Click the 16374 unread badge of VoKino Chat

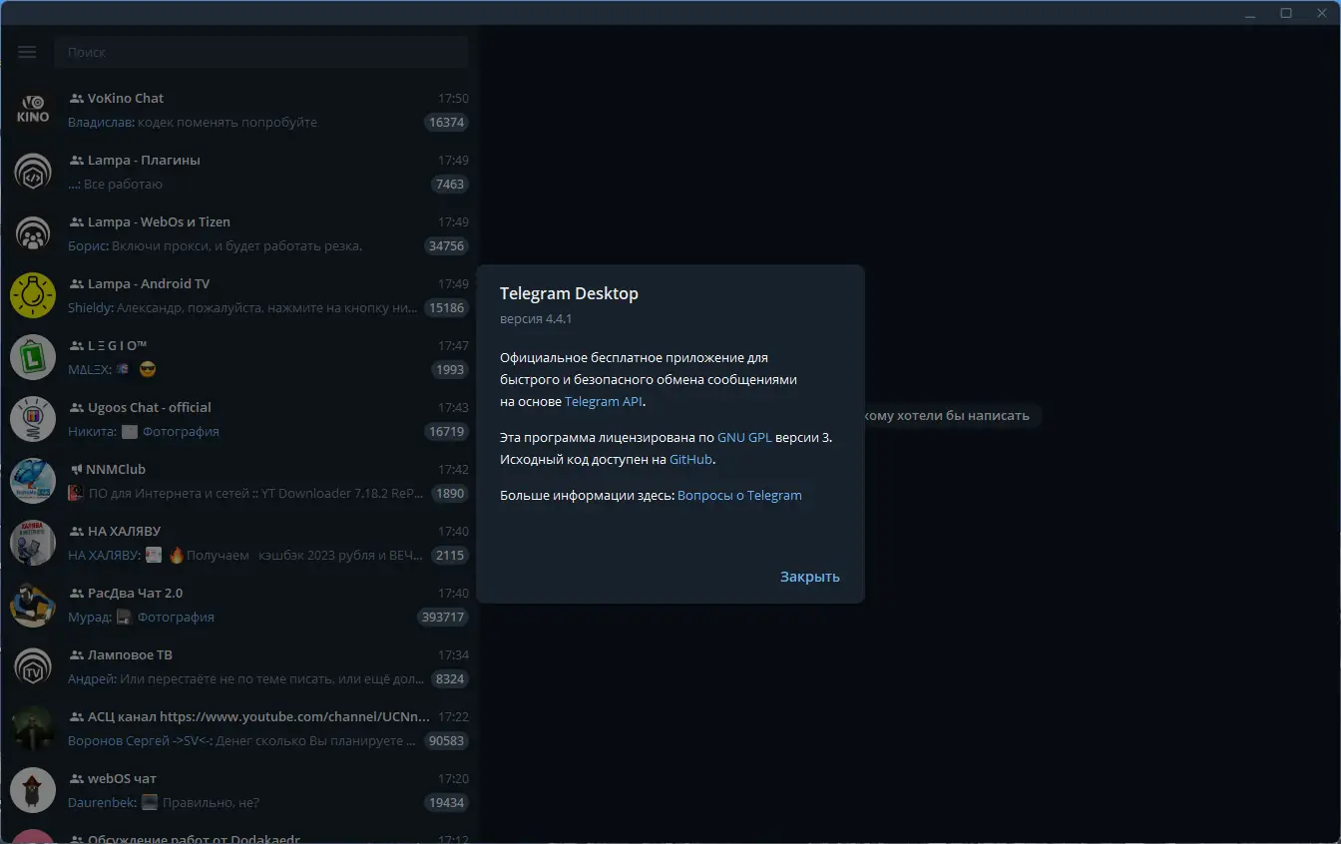pos(447,122)
